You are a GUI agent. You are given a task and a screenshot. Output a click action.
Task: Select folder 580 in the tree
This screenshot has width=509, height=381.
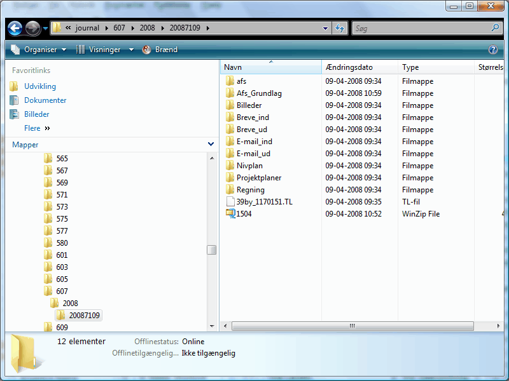pyautogui.click(x=62, y=243)
